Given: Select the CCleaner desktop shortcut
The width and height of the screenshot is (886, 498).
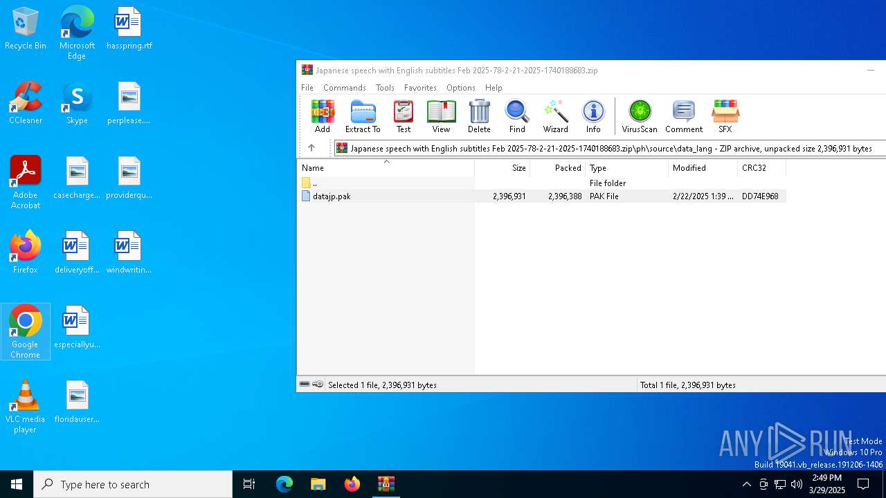Looking at the screenshot, I should [x=26, y=104].
